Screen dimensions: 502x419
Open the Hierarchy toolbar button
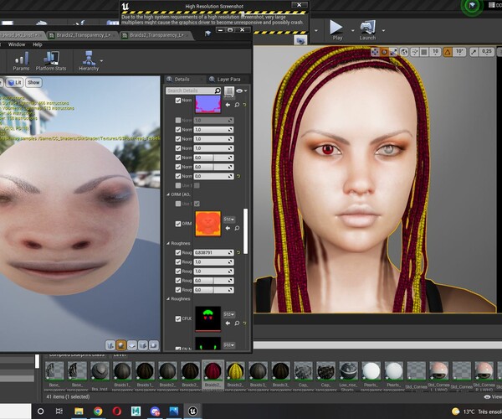89,61
